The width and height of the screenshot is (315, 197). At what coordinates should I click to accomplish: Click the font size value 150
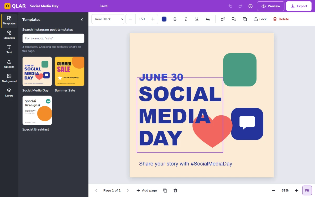coord(142,19)
